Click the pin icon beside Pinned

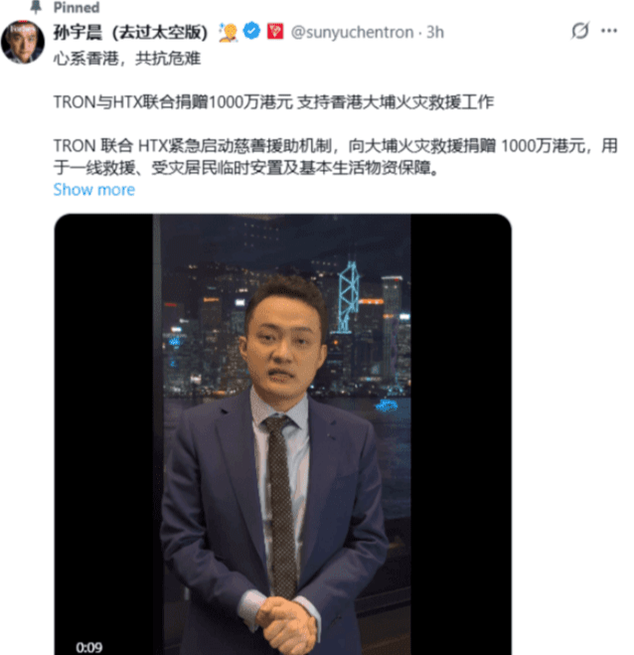(x=37, y=7)
